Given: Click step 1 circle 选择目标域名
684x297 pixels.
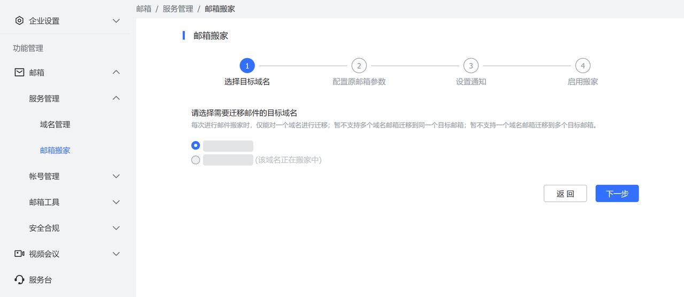Looking at the screenshot, I should click(x=247, y=66).
